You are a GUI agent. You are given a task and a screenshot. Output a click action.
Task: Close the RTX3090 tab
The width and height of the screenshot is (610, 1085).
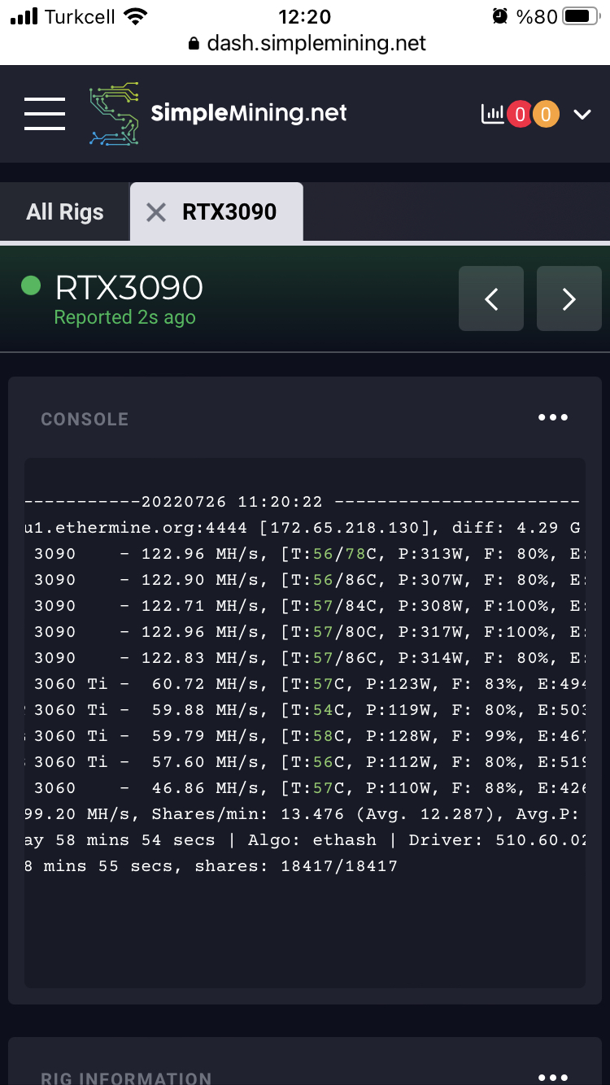click(155, 212)
